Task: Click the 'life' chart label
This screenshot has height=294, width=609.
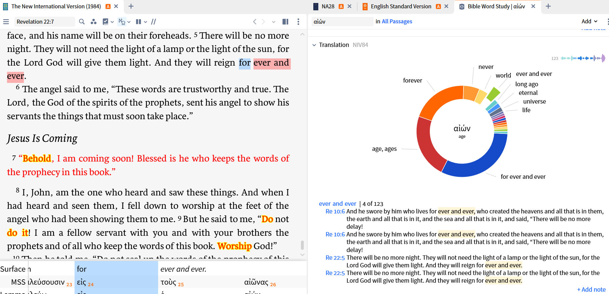Action: pos(526,110)
